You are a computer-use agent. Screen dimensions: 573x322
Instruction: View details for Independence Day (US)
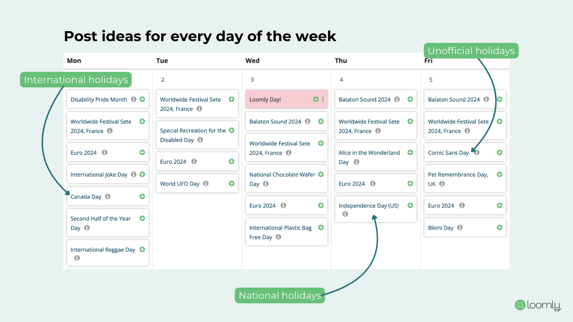(x=345, y=214)
